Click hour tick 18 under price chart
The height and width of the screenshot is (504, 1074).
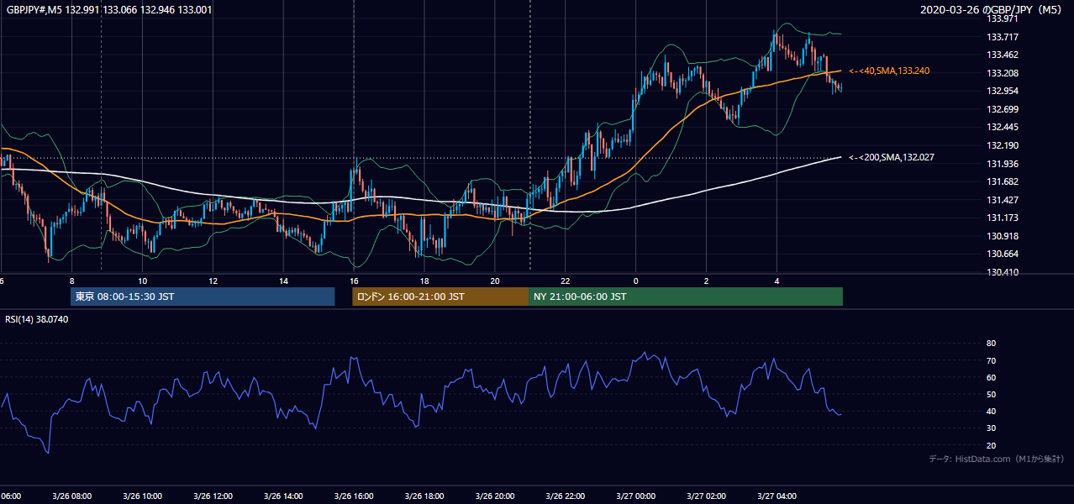coord(424,281)
